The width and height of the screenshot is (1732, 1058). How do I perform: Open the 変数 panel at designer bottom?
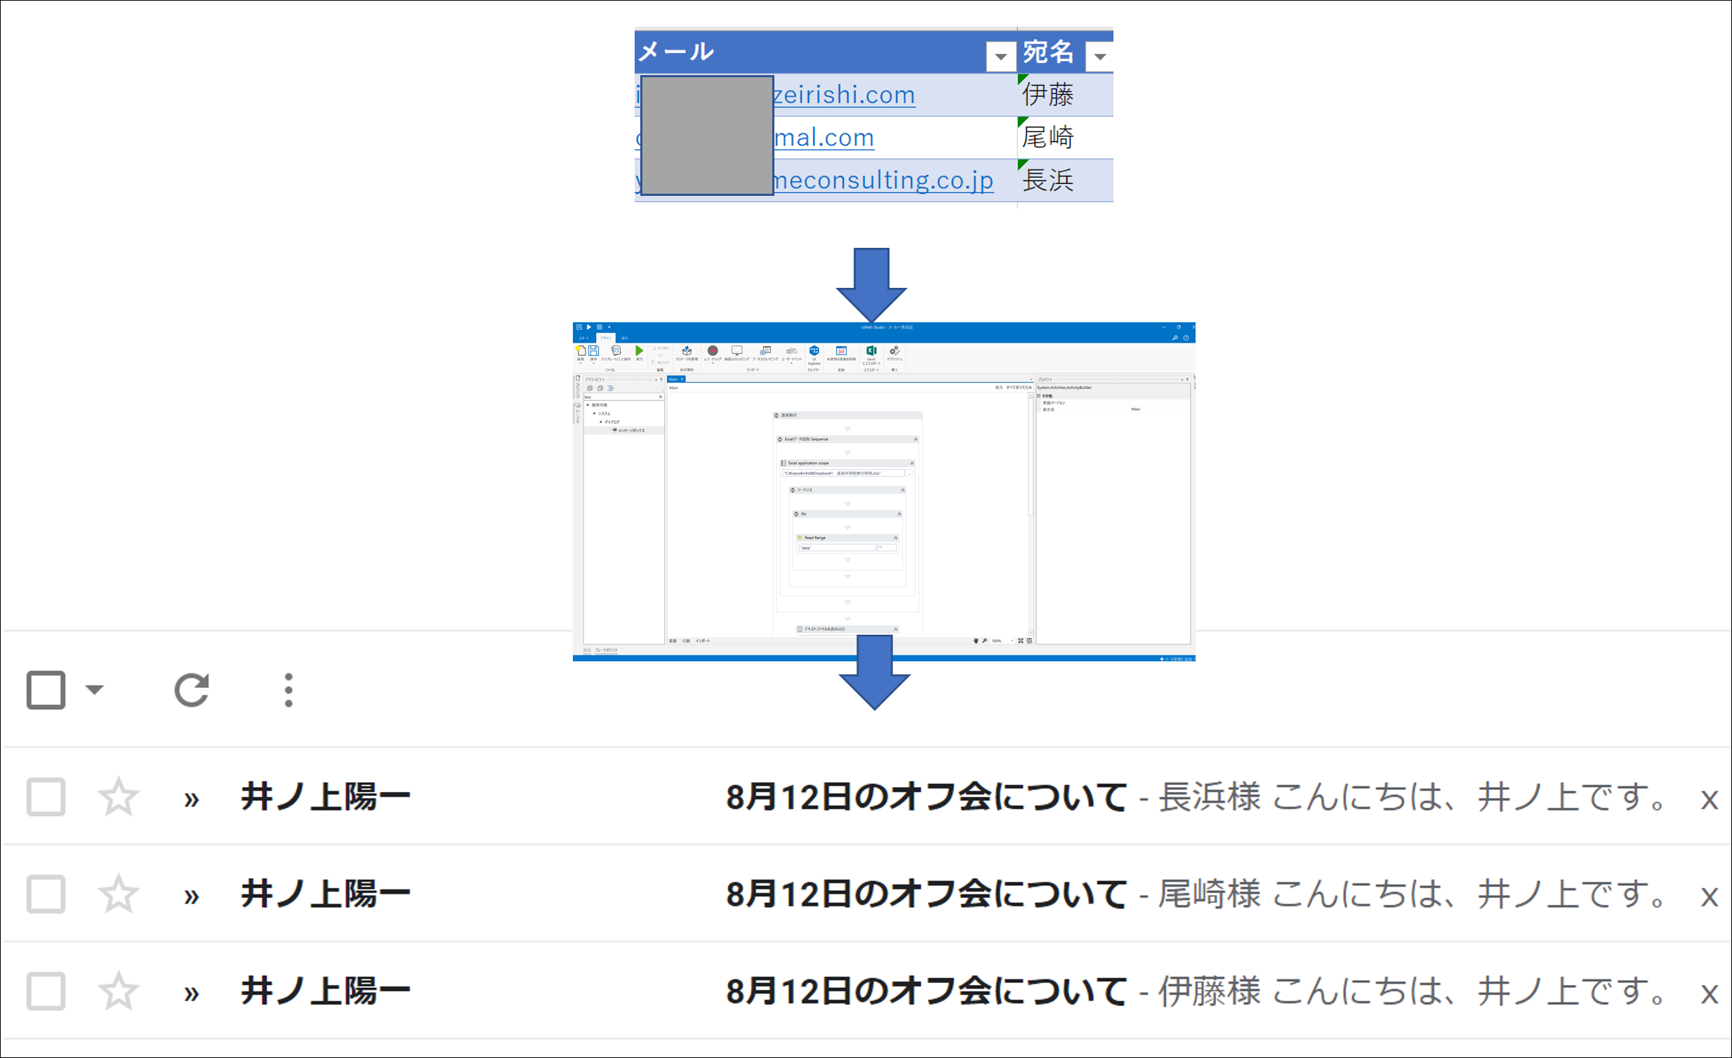pos(673,641)
